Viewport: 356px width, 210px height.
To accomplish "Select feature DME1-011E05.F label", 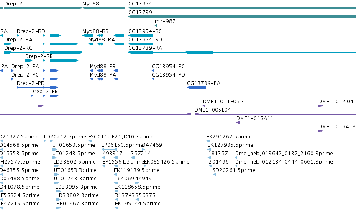I will 223,102.
